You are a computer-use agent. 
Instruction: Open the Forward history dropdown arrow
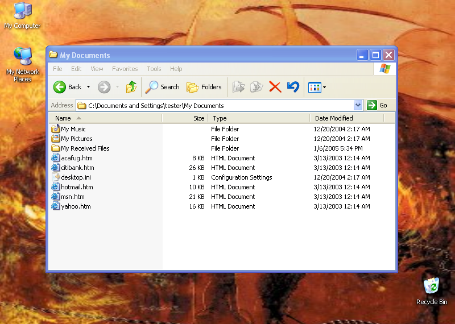tap(117, 87)
